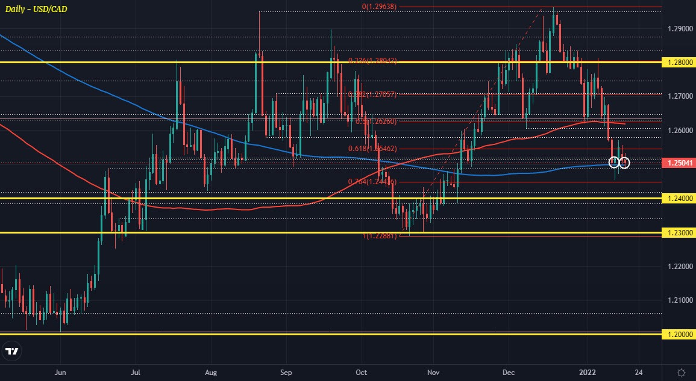Click the 2022 label on time axis
This screenshot has width=696, height=381.
[588, 372]
